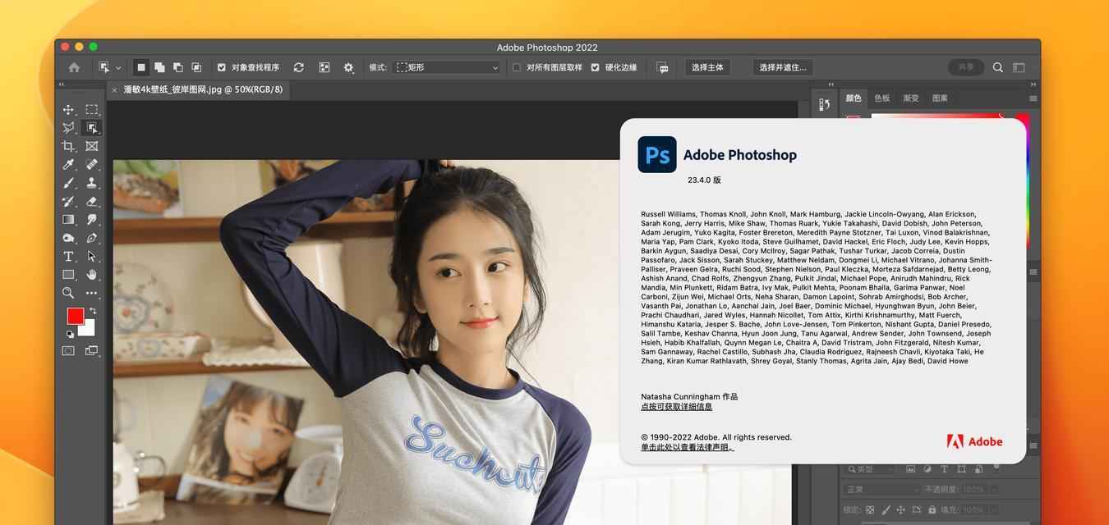
Task: Toggle 硬化边缘 checkbox
Action: [x=595, y=67]
